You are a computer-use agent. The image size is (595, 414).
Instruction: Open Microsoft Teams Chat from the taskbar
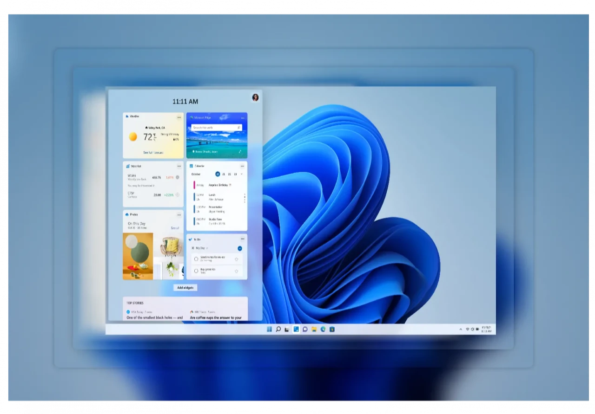click(304, 329)
